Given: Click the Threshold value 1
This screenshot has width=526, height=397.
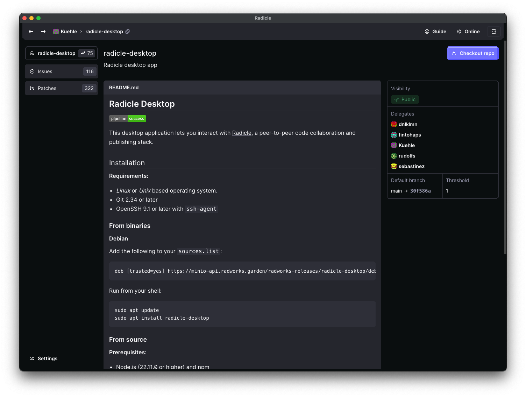Looking at the screenshot, I should 447,191.
